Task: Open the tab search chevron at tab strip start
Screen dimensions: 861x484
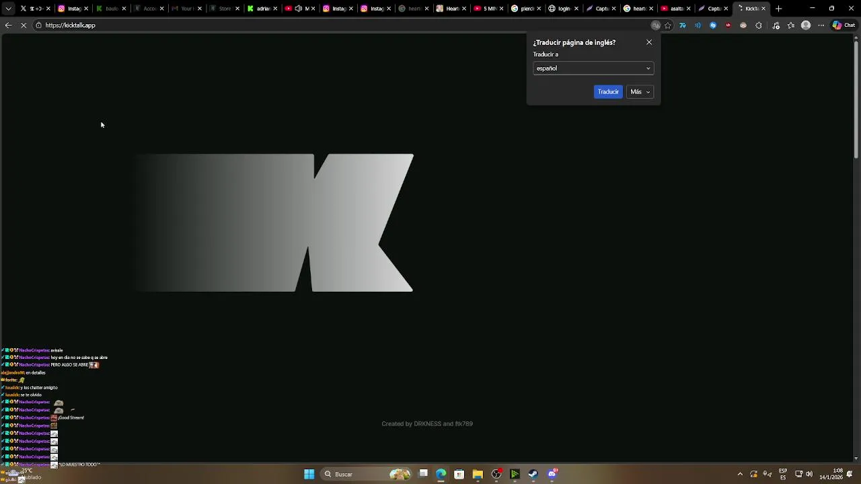Action: pos(8,9)
